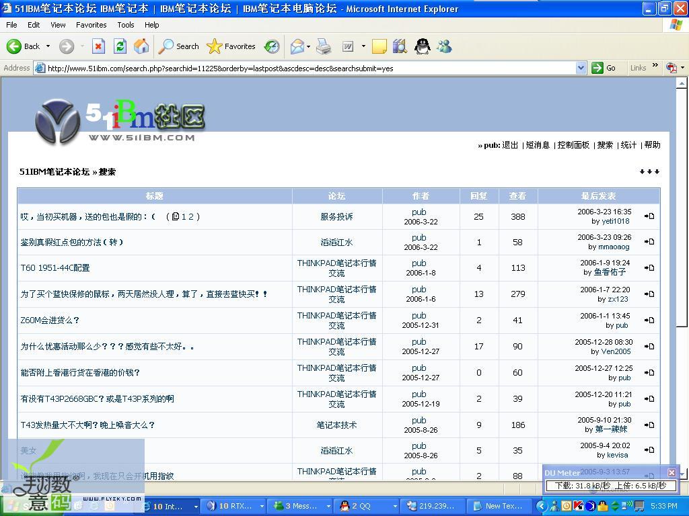Screen dimensions: 689x516
Task: Click the last-post icon in zx123 row
Action: point(649,294)
